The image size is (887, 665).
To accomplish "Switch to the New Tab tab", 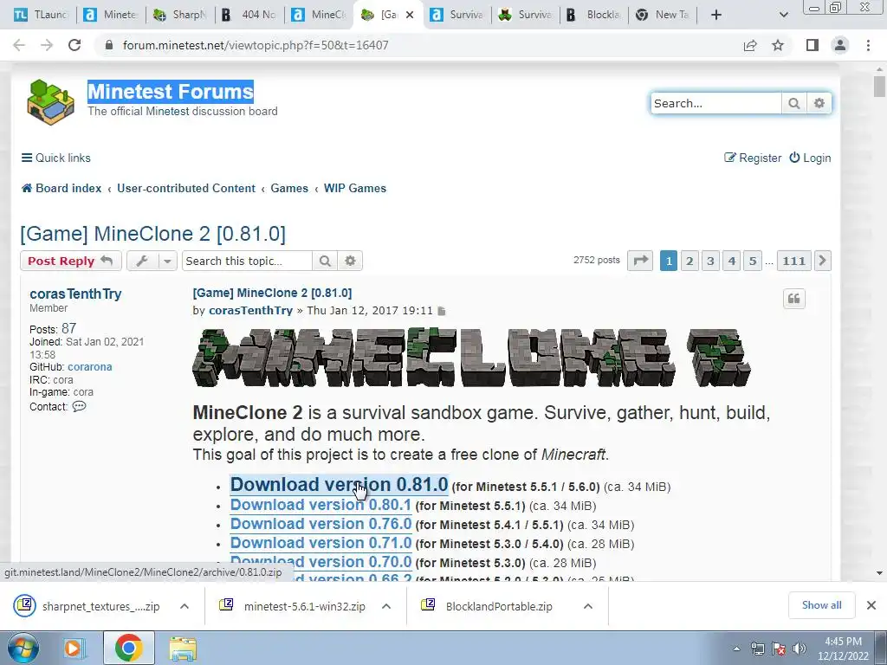I will click(x=663, y=15).
